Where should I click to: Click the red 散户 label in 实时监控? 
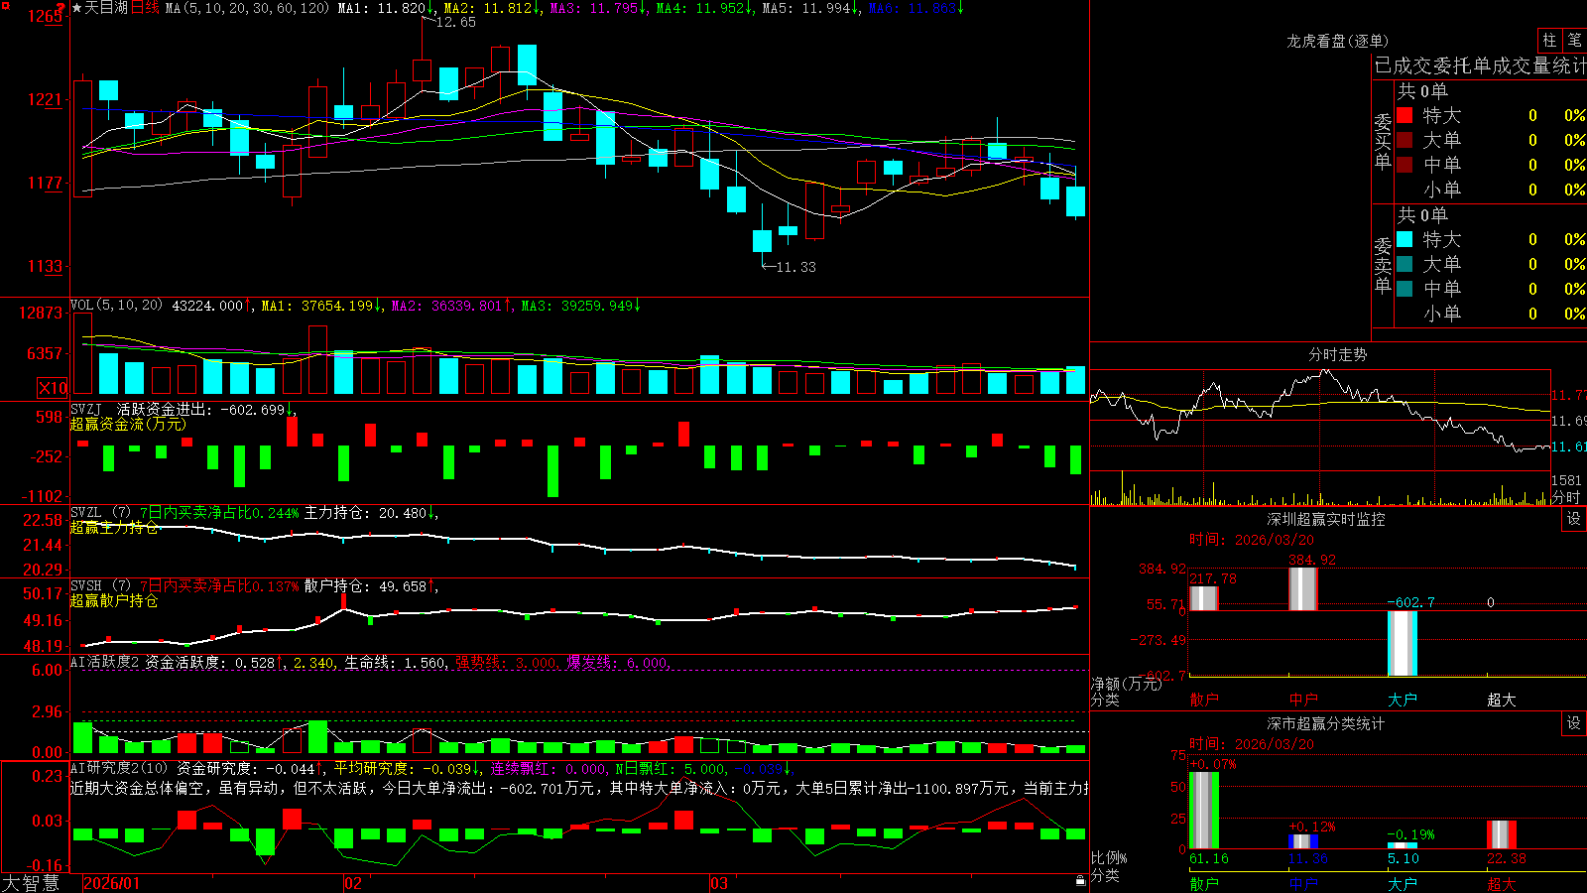point(1204,700)
